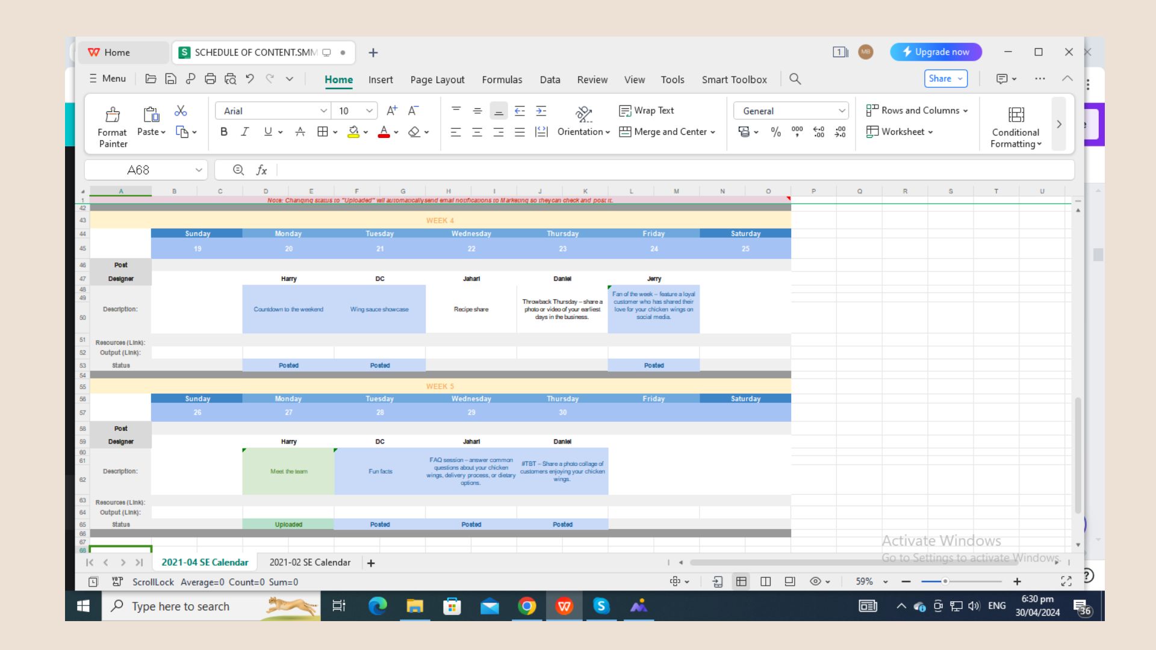Click the A68 Name Box field
Image resolution: width=1156 pixels, height=650 pixels.
(x=138, y=170)
